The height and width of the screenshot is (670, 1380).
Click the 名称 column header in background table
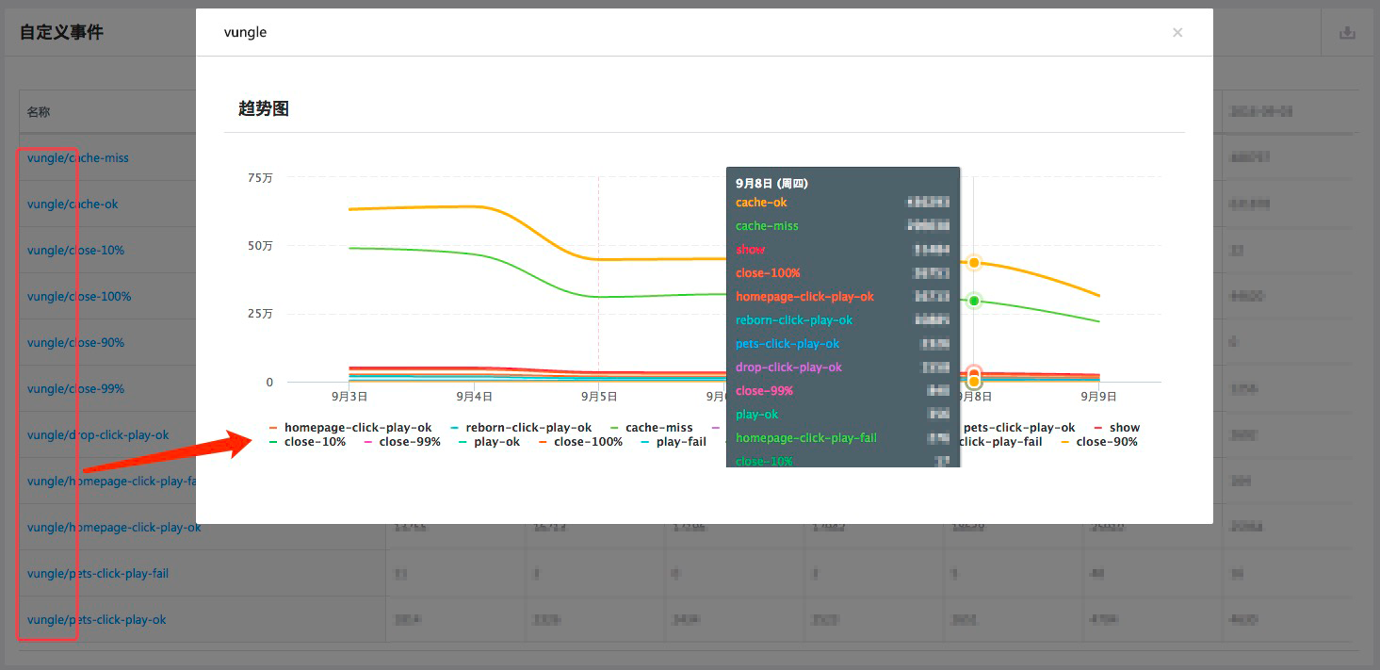pos(39,112)
